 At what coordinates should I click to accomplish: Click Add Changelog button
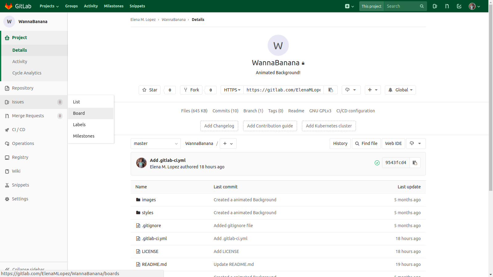coord(219,126)
